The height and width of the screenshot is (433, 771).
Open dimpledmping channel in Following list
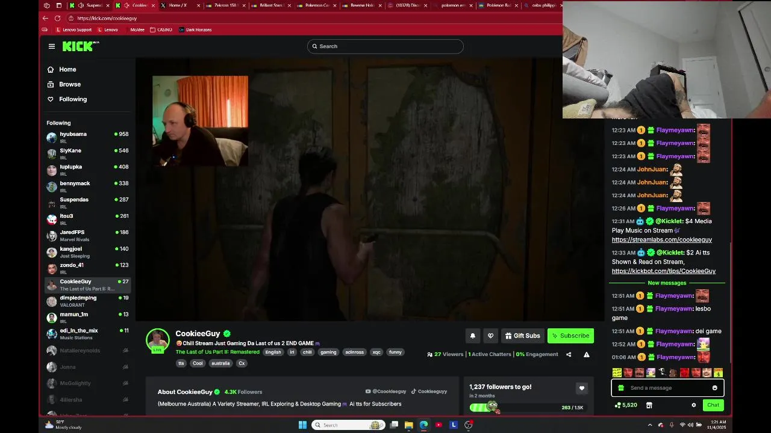(x=88, y=301)
